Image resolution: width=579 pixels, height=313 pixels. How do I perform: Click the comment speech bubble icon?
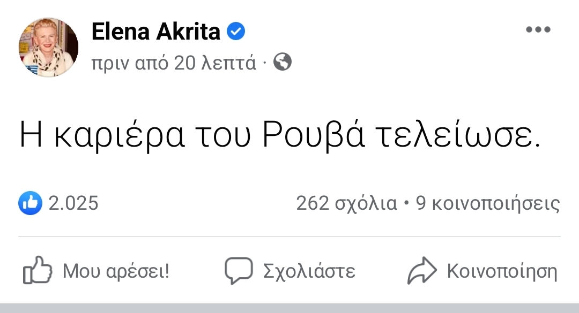click(239, 271)
